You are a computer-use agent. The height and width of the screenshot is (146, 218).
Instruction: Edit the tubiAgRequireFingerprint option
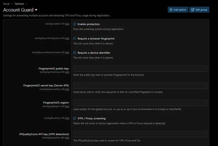click(x=67, y=38)
